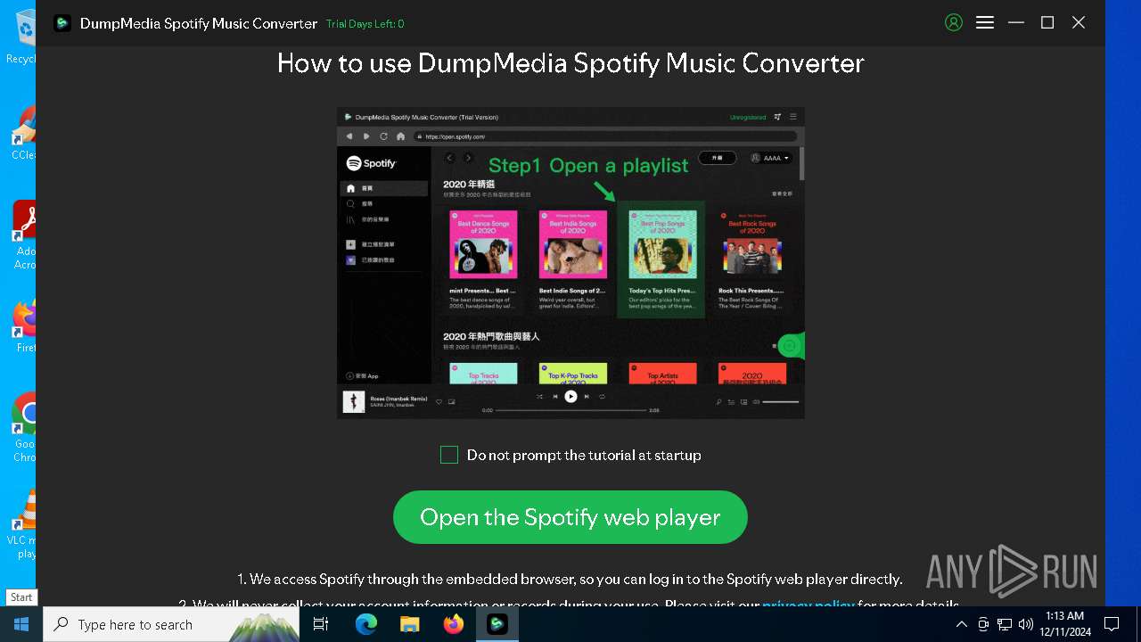The image size is (1141, 642).
Task: Minimize the DumpMedia window
Action: coord(1016,23)
